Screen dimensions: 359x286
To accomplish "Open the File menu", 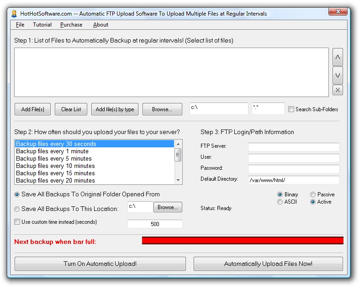I will (x=20, y=25).
